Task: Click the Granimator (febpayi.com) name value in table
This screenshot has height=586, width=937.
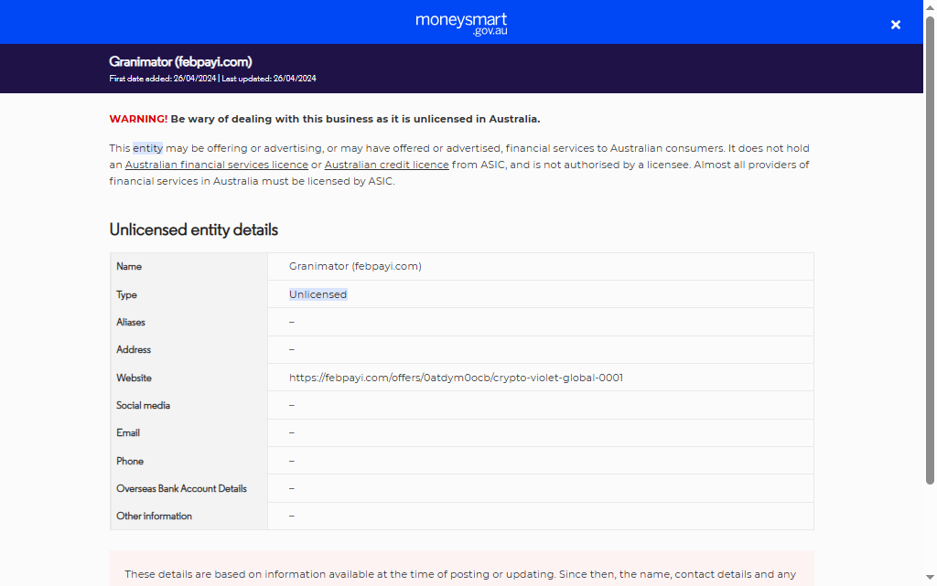Action: (355, 267)
